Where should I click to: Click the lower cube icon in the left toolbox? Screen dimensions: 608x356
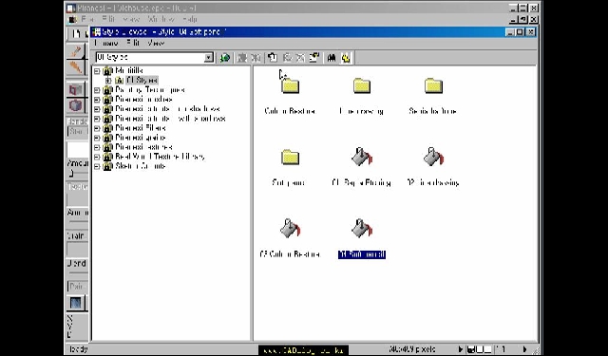(x=76, y=105)
